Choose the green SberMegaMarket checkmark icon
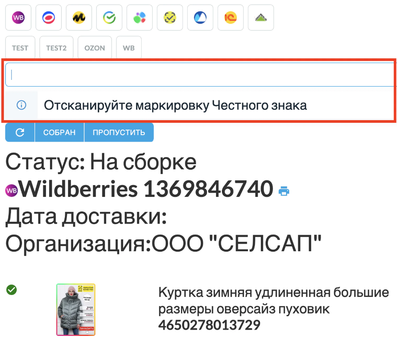This screenshot has height=343, width=397. point(109,18)
